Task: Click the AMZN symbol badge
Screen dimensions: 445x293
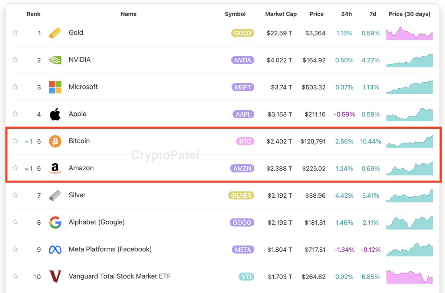Action: (x=242, y=168)
